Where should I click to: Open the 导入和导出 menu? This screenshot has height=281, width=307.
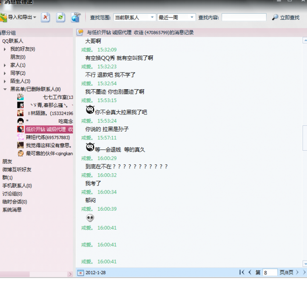click(18, 17)
